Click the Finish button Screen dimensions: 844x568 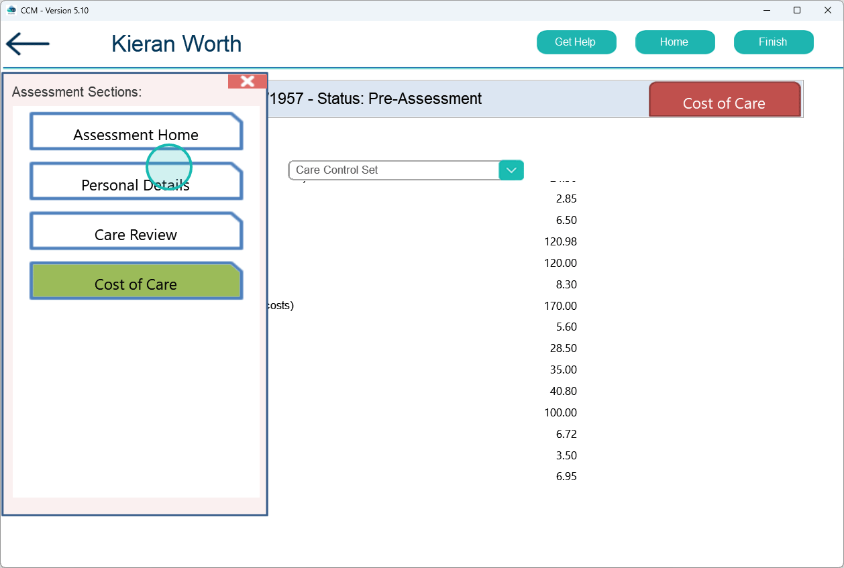coord(773,42)
